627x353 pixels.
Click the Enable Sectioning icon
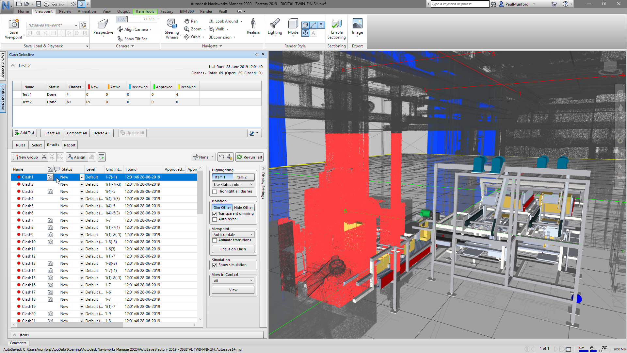pyautogui.click(x=336, y=24)
